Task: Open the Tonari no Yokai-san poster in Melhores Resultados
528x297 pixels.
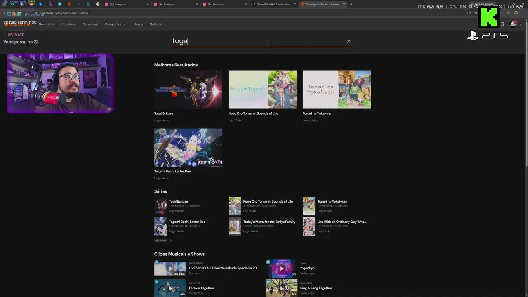Action: (337, 90)
